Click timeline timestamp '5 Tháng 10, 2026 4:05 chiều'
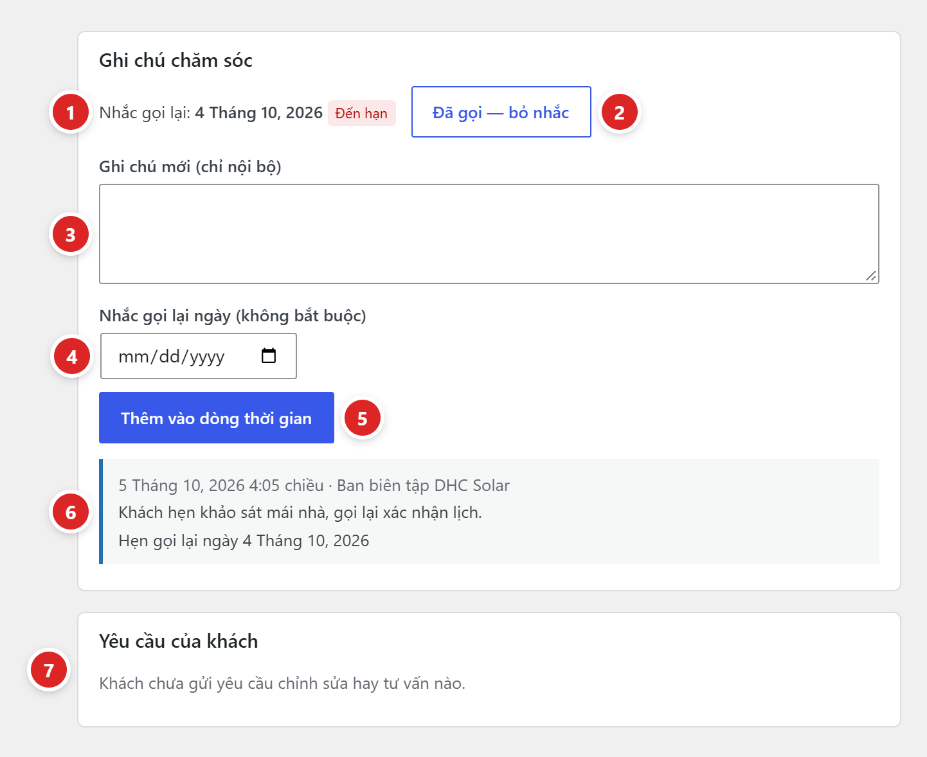 click(x=221, y=485)
